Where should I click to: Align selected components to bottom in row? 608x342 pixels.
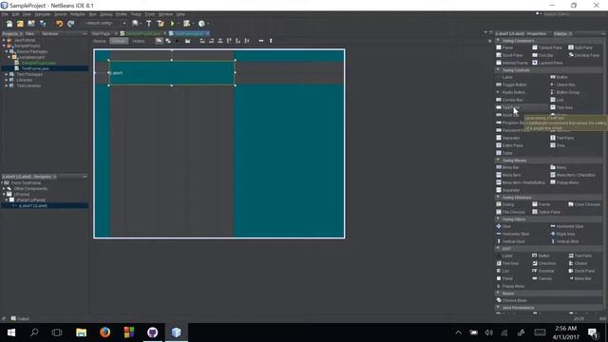(x=238, y=41)
